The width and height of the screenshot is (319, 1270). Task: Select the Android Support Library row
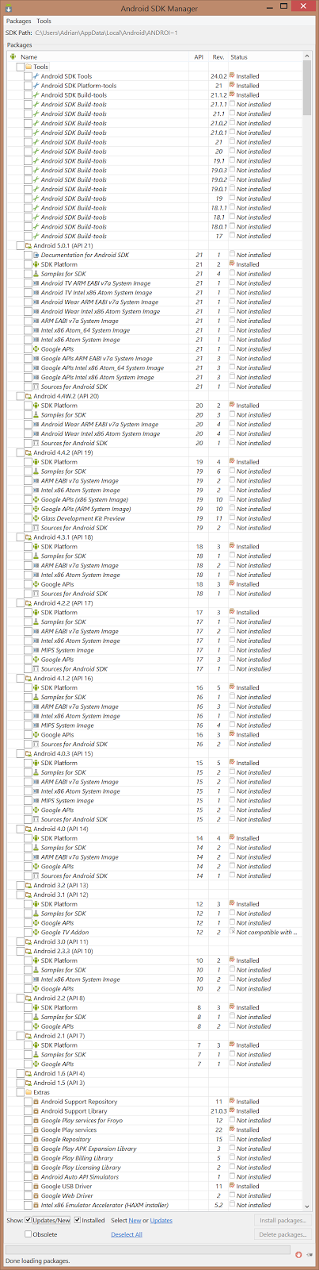coord(155,1111)
